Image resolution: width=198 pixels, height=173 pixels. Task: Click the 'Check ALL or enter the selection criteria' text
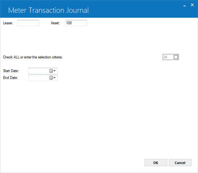[33, 57]
